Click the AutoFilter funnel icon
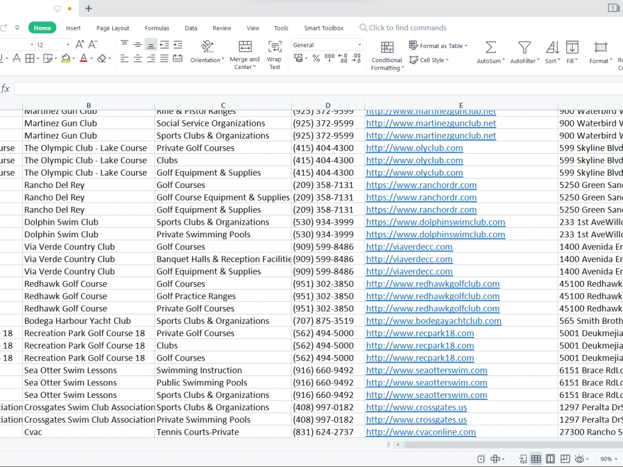Viewport: 623px width, 467px height. point(525,47)
